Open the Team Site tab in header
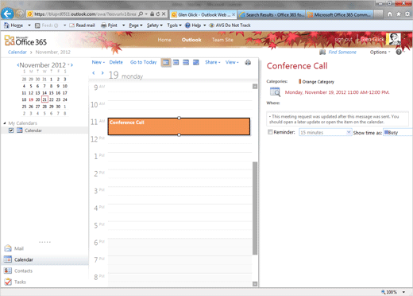Screen dimensions: 413x296 coord(222,40)
